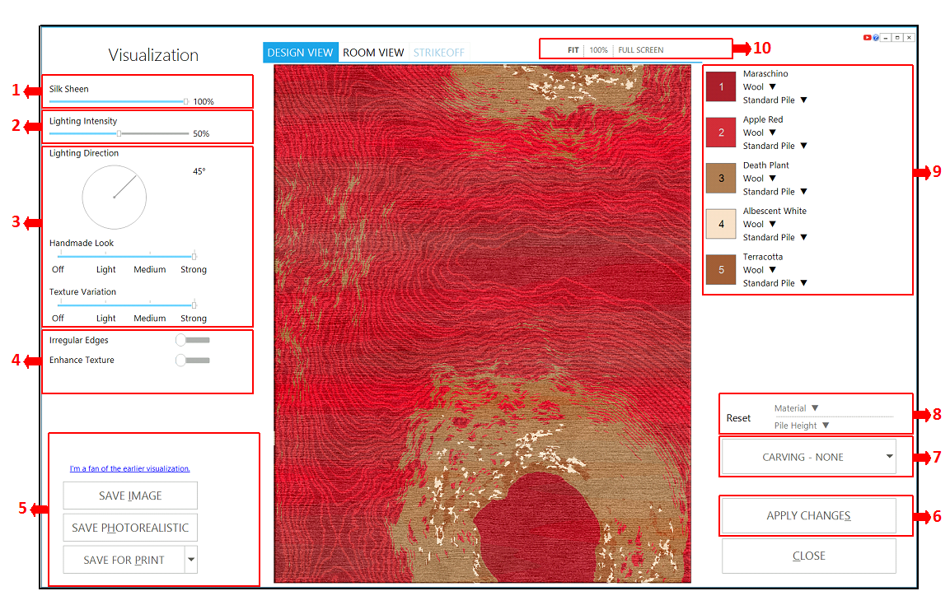Click the Save Photorealistic button

130,528
